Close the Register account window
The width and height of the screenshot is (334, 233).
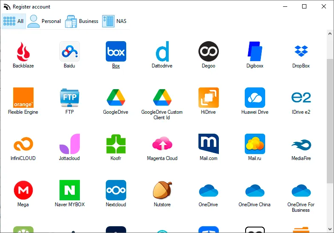click(323, 7)
